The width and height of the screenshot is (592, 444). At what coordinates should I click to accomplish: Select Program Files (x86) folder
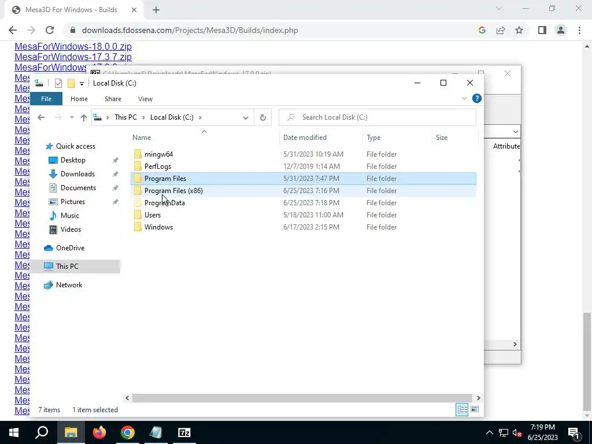tap(173, 191)
